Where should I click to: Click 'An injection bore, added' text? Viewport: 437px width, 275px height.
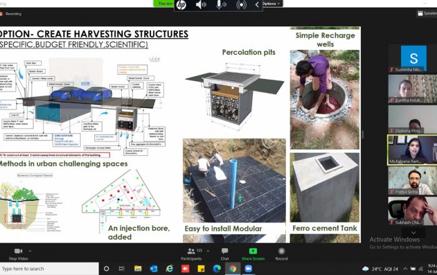139,233
